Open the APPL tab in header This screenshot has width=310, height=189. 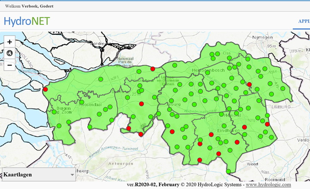tap(304, 21)
